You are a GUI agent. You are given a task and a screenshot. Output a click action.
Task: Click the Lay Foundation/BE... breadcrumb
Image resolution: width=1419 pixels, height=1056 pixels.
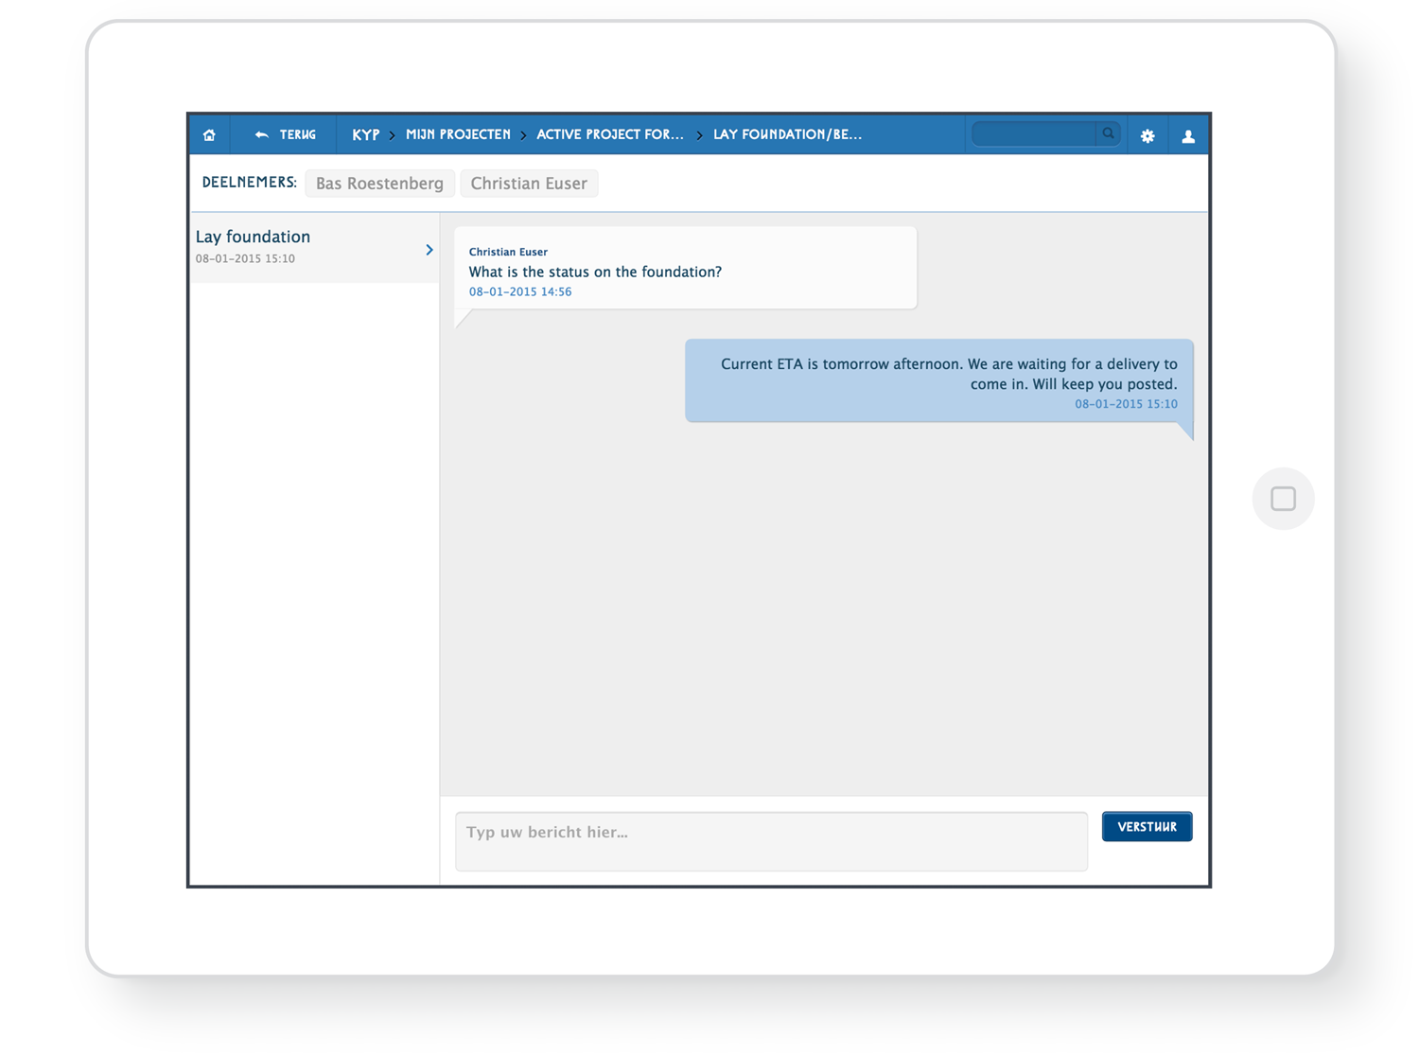pos(787,135)
